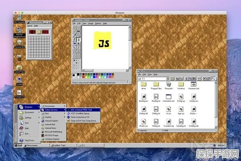Viewport: 241px width, 161px height.
Task: Pick the black swatch in Paint palette
Action: point(78,74)
